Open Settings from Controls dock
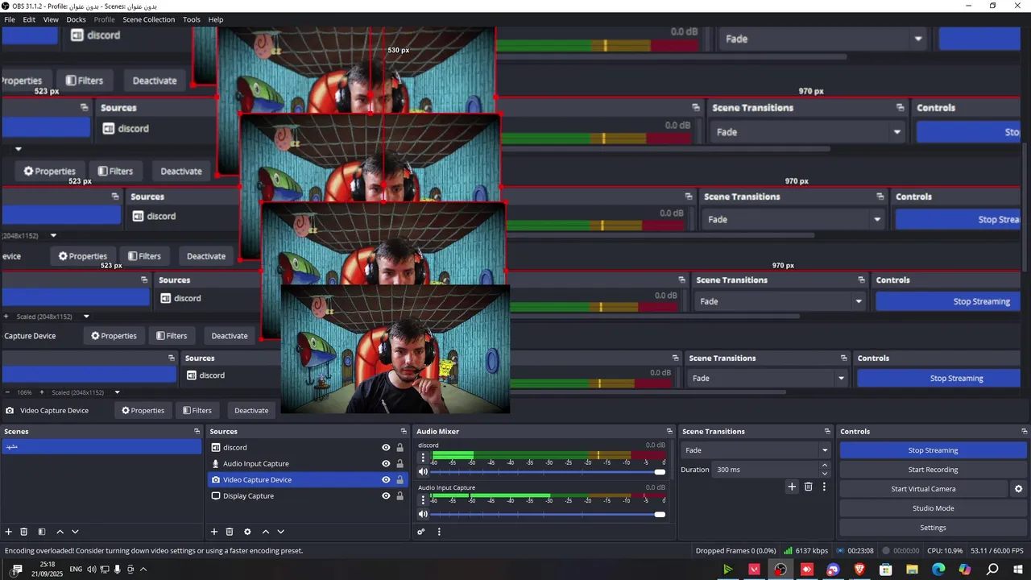This screenshot has height=580, width=1031. (x=933, y=528)
